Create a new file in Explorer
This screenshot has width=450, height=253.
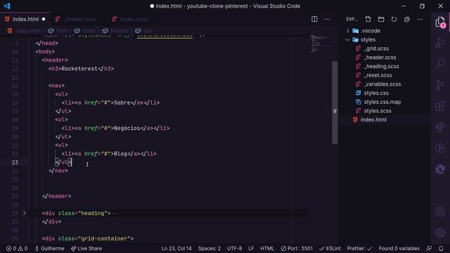tap(368, 19)
